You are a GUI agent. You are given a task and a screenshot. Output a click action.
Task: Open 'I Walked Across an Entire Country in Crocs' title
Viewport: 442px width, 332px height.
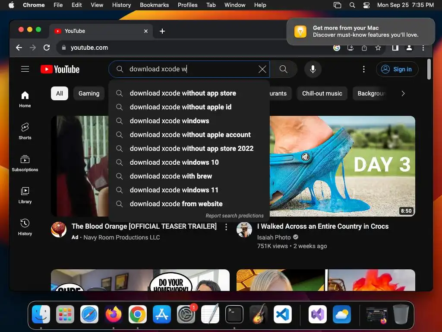(x=323, y=227)
